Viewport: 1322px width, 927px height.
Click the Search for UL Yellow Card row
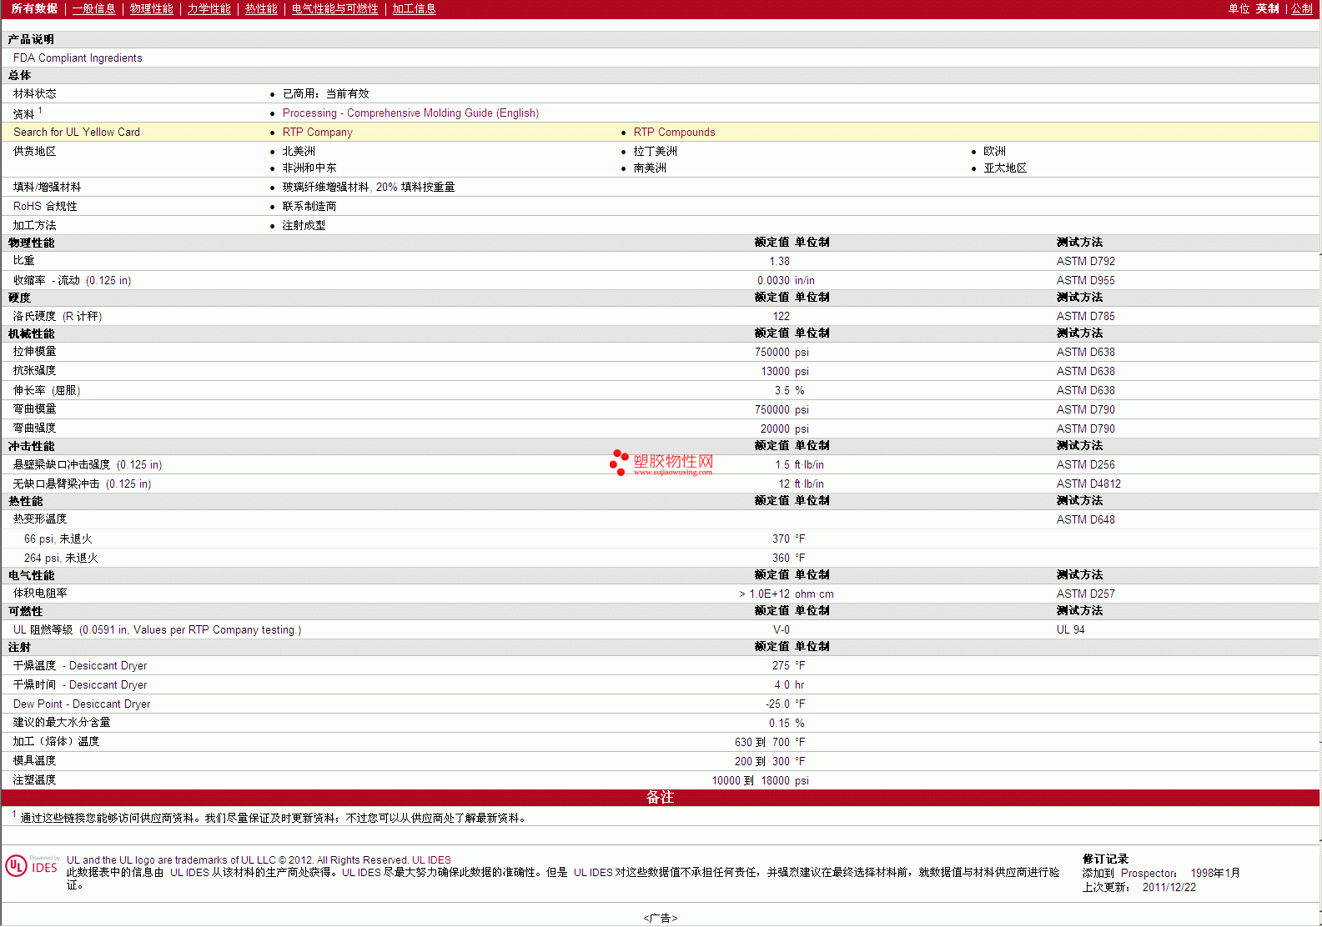coord(77,132)
